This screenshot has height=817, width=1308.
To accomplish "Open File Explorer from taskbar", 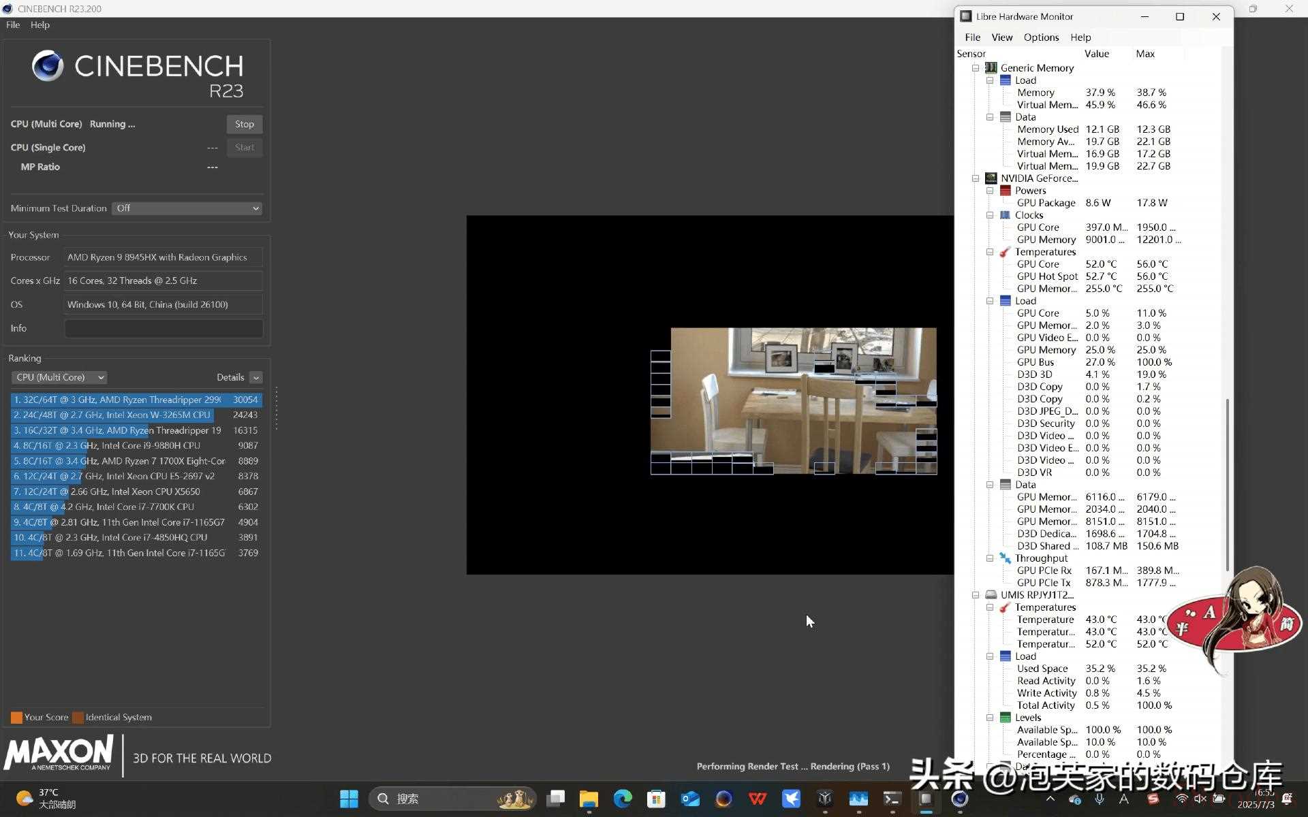I will (x=589, y=799).
